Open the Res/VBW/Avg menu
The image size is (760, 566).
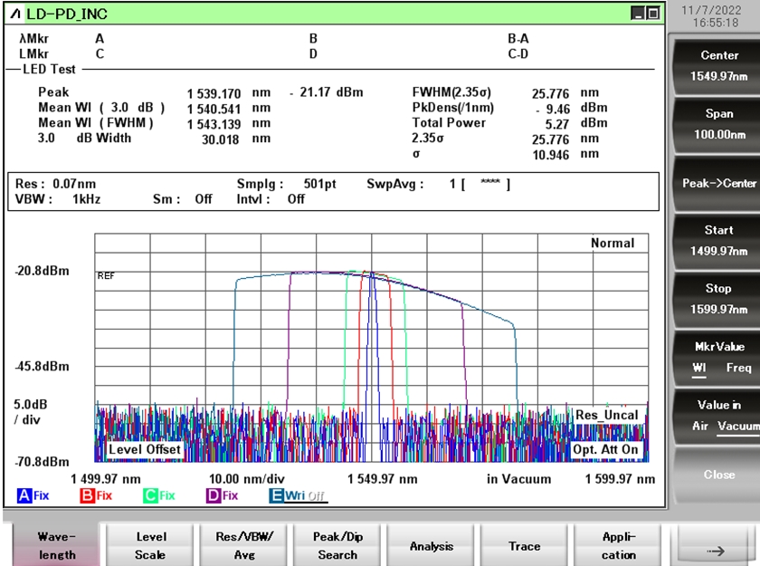(244, 545)
